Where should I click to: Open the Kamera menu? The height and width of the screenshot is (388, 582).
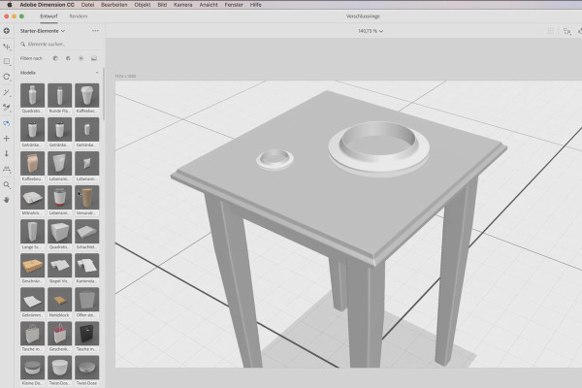click(183, 5)
